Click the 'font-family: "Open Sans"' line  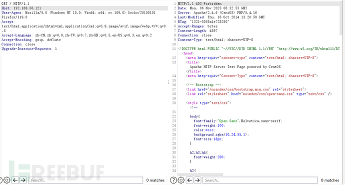click(x=238, y=121)
